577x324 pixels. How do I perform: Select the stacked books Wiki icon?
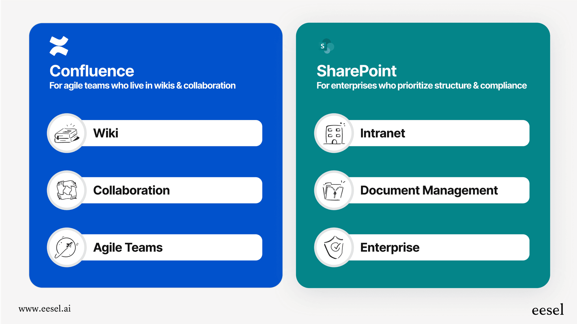tap(66, 133)
